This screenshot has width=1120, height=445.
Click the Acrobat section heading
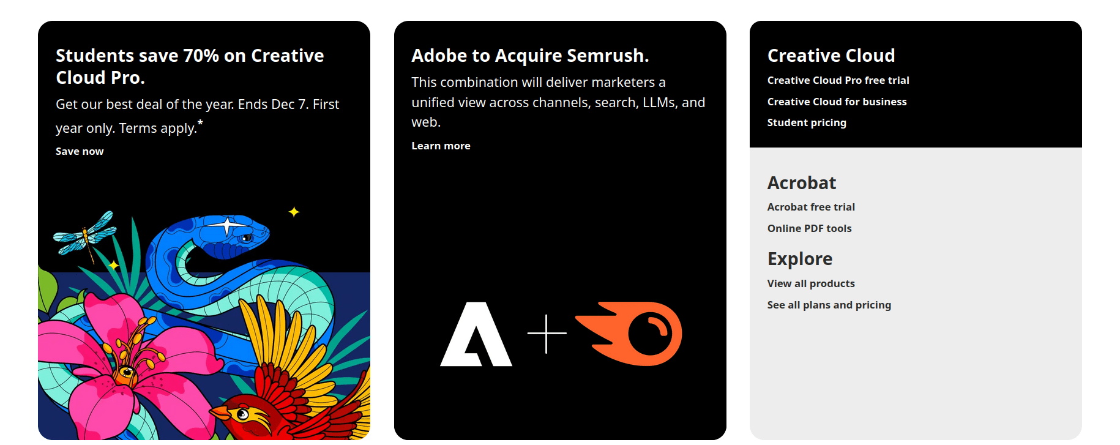click(801, 183)
